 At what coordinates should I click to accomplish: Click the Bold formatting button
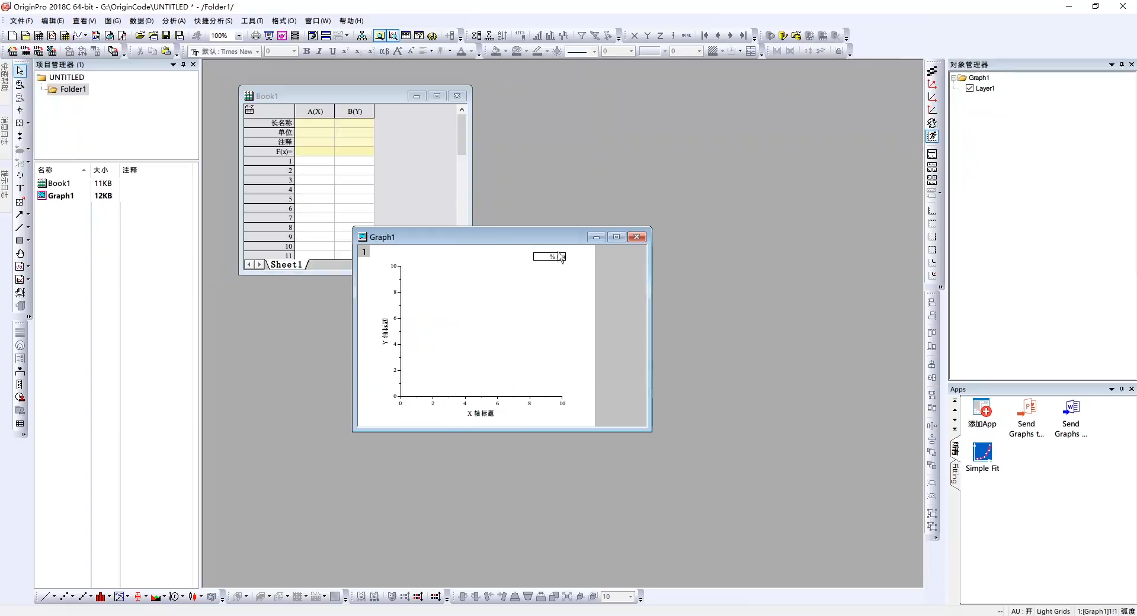point(306,52)
